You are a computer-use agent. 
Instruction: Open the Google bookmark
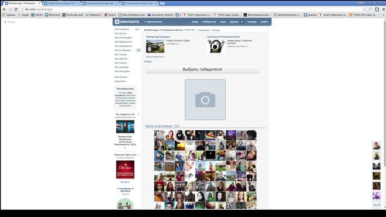click(24, 15)
